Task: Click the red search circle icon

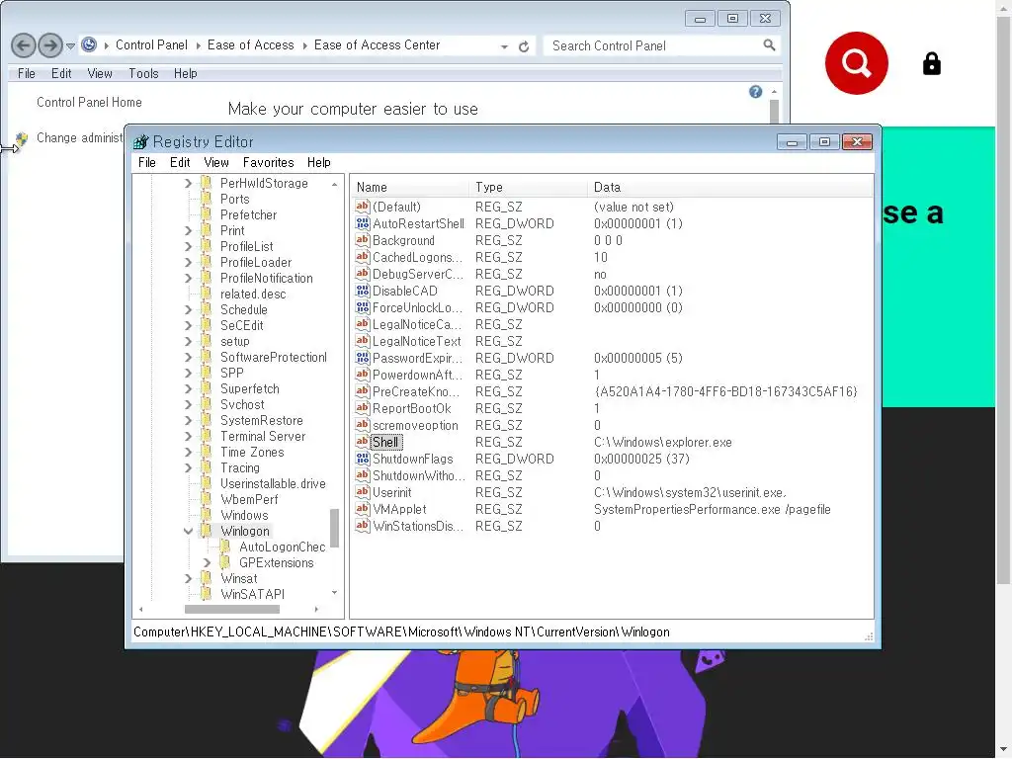Action: click(857, 63)
